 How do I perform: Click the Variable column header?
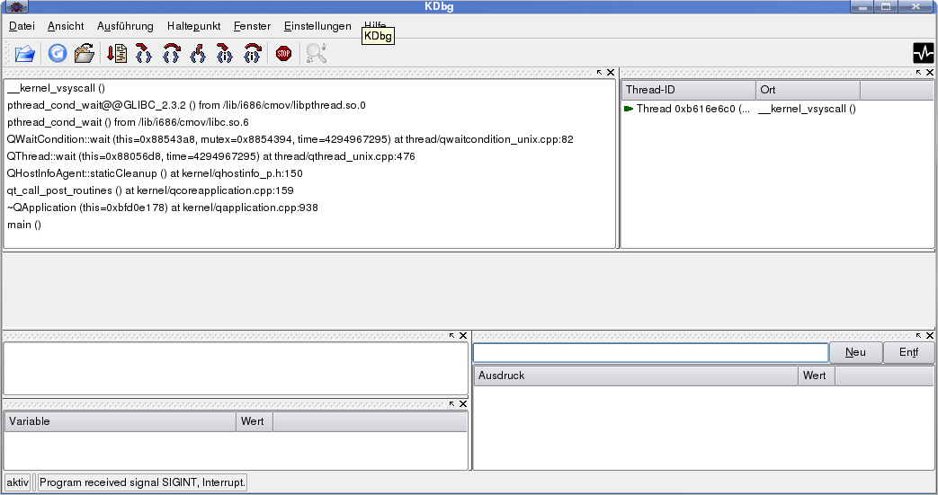[x=121, y=421]
